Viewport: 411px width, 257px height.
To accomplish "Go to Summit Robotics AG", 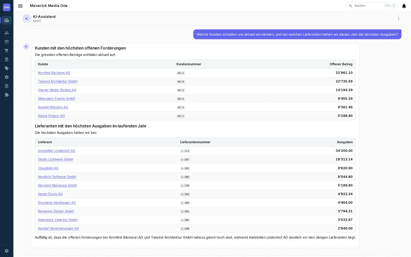I will [x=53, y=107].
